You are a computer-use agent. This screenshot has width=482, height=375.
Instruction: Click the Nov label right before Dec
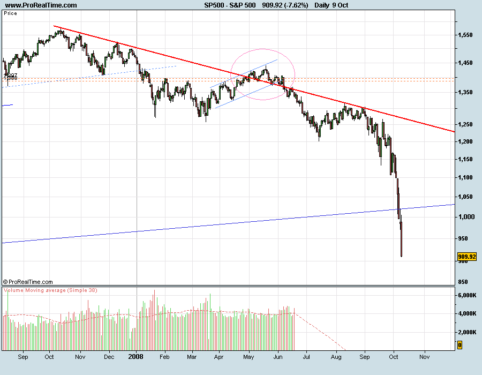(x=80, y=357)
